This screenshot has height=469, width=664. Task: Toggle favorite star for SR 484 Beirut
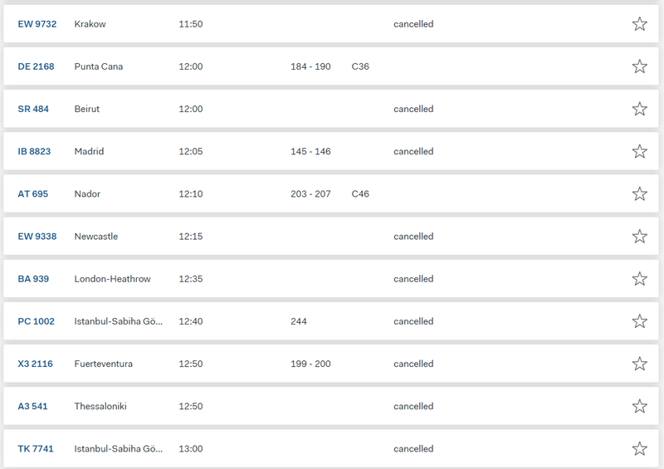639,109
